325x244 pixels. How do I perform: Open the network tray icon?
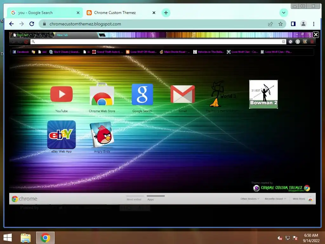pos(288,238)
